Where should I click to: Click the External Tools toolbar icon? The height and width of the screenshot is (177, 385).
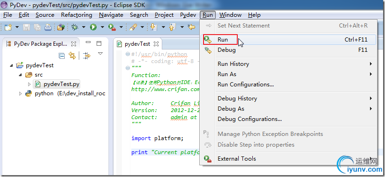(x=112, y=27)
